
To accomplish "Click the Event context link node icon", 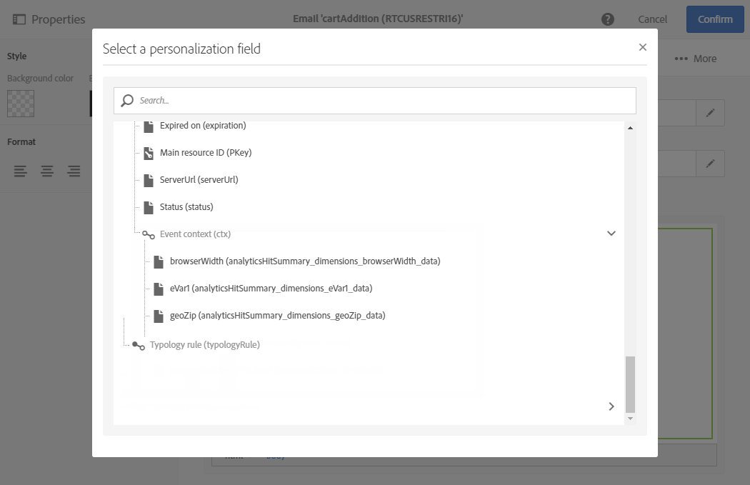I will pos(149,234).
